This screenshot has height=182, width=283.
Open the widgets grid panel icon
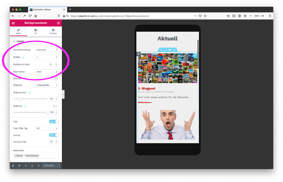58,23
